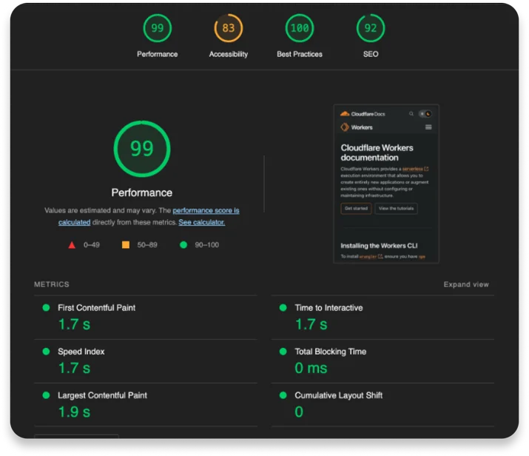This screenshot has width=529, height=456.
Task: Open the hamburger menu in thumbnail
Action: [428, 127]
